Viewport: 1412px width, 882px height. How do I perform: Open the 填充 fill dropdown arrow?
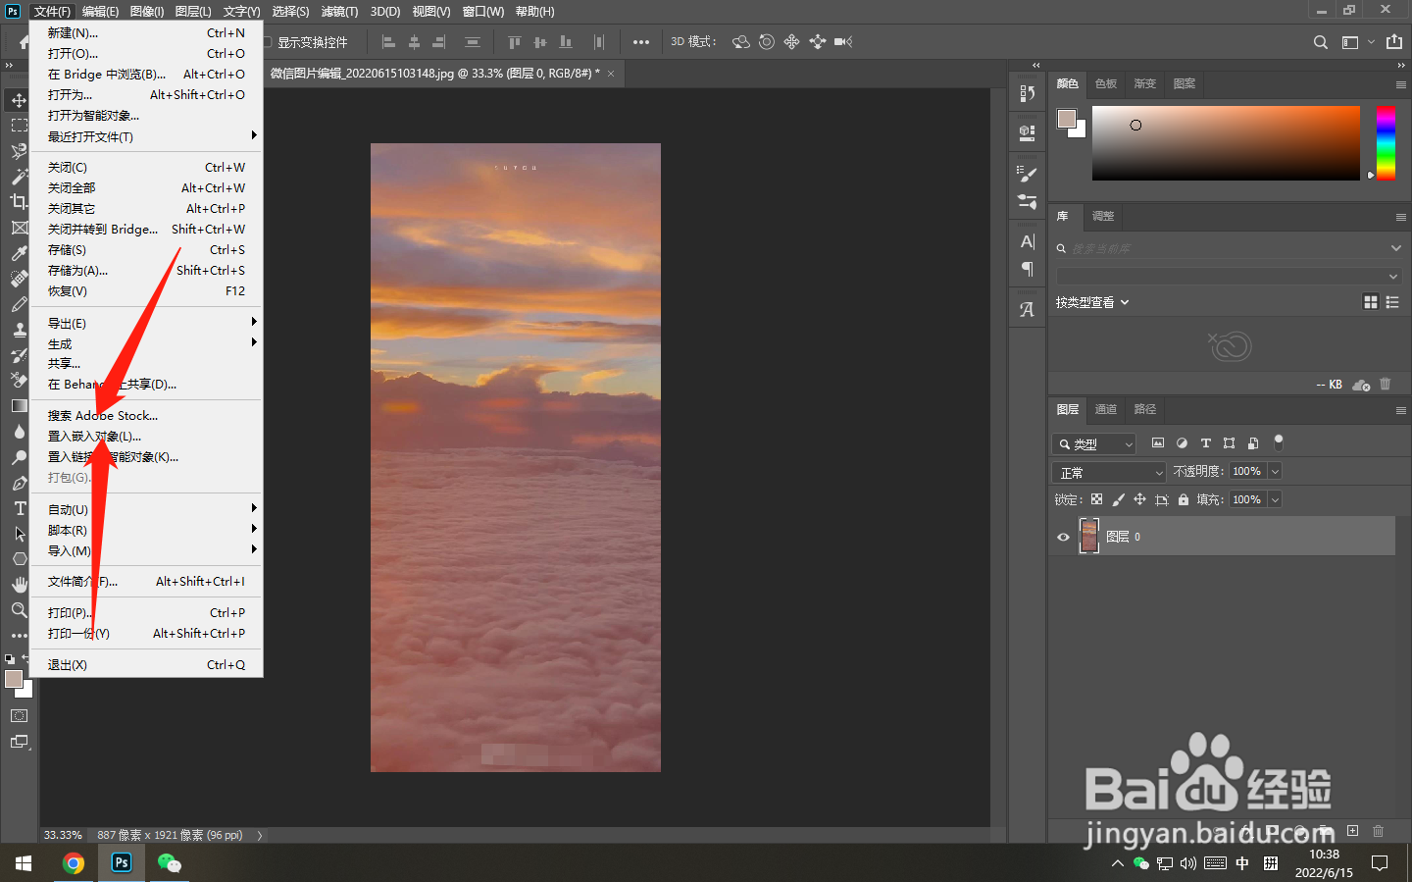tap(1275, 499)
